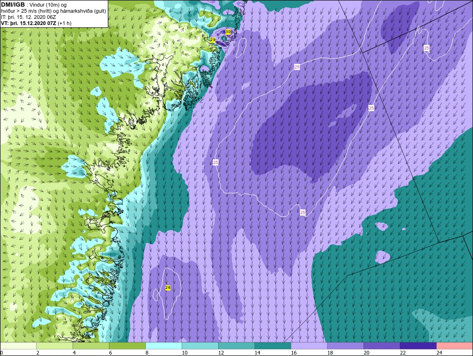
Task: Select the 20–22 m/s purple legend swatch
Action: [x=382, y=346]
